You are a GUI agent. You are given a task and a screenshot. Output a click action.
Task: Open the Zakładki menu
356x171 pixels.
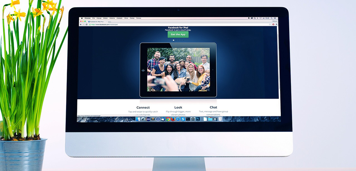click(119, 18)
